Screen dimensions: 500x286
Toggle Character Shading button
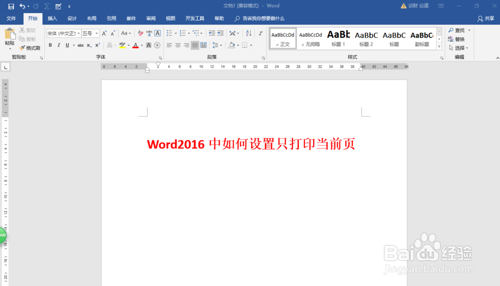click(148, 45)
